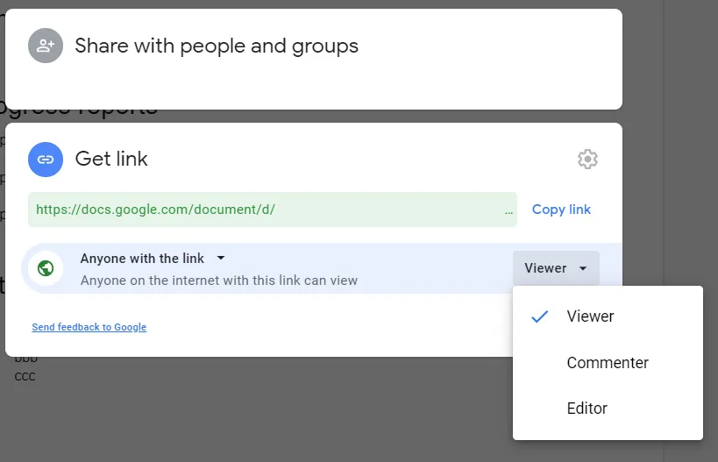Click 'Anyone on the internet' description text
The height and width of the screenshot is (462, 718).
(x=218, y=281)
